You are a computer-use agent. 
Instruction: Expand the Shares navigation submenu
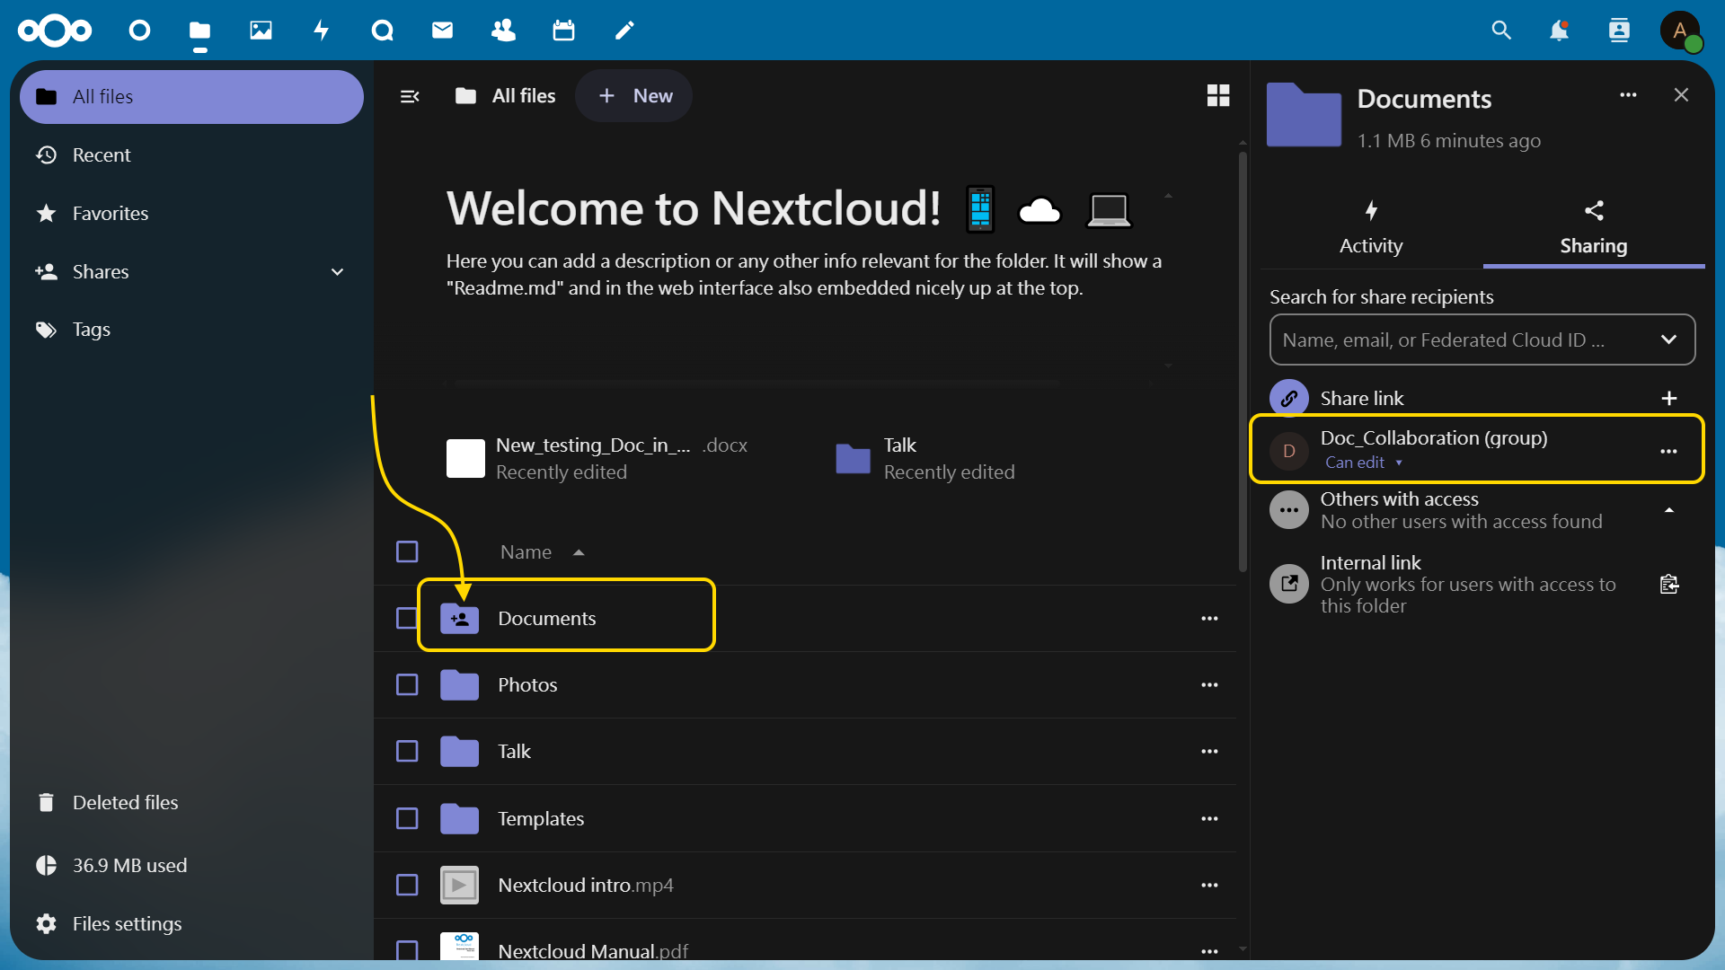click(x=338, y=271)
